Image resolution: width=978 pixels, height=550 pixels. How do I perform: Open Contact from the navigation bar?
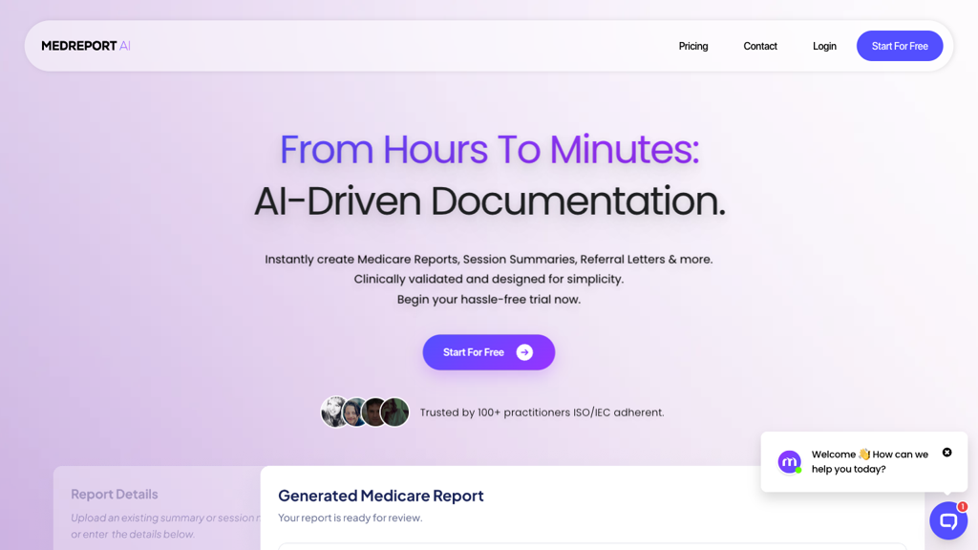click(x=760, y=46)
